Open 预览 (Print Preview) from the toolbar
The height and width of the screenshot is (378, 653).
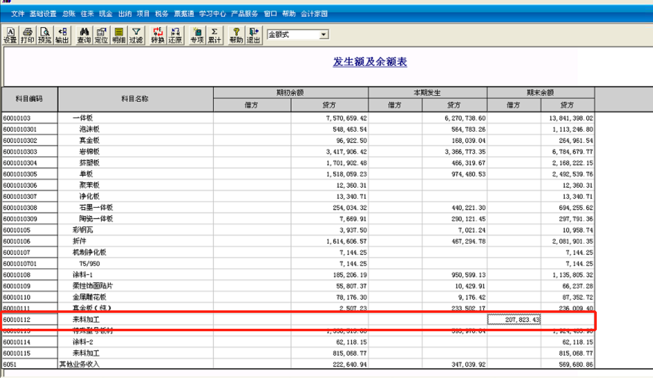click(45, 35)
